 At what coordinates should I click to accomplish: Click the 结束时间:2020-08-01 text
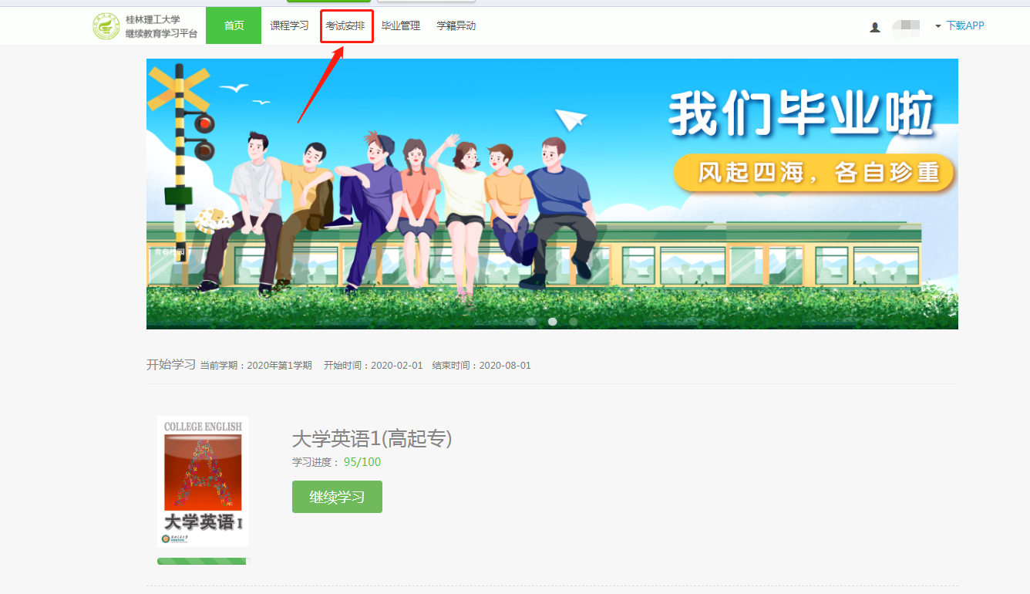pyautogui.click(x=482, y=366)
